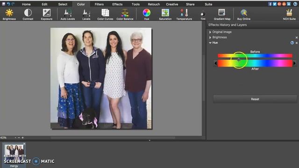This screenshot has height=168, width=299.
Task: Share on Twitter icon
Action: (x=275, y=4)
